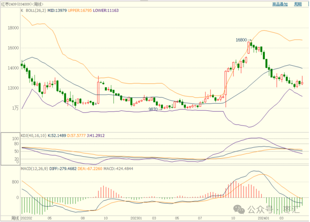Click the 周期 period link
310x222 pixels.
(298, 4)
